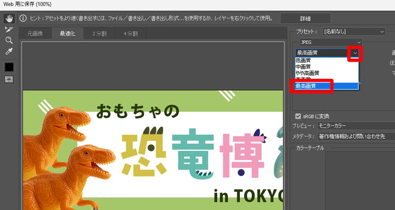
Task: Switch to the 最適化 tab
Action: pos(67,33)
